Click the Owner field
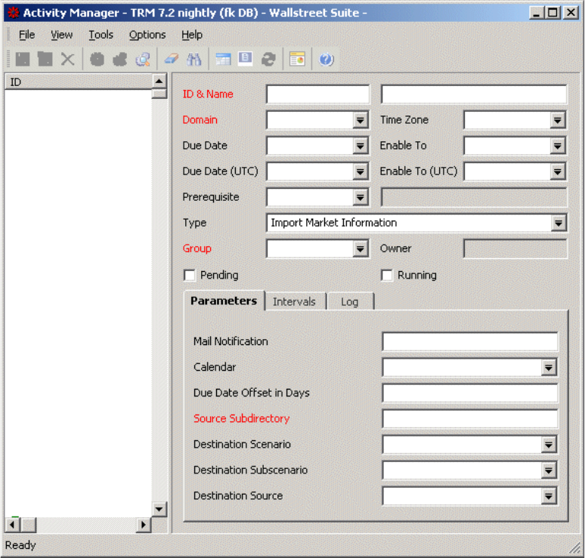 [515, 248]
